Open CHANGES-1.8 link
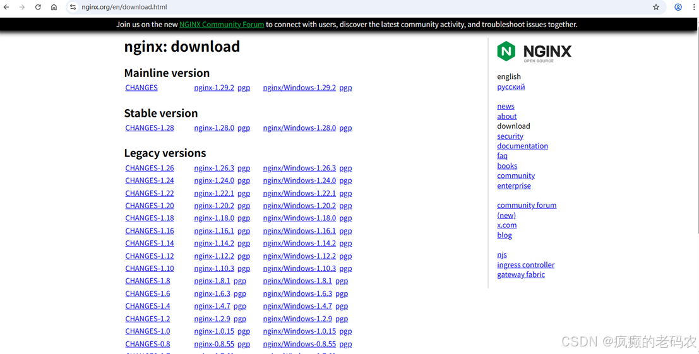The image size is (699, 354). tap(148, 281)
